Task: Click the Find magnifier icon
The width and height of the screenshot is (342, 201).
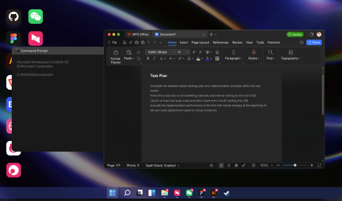Action: click(x=271, y=52)
